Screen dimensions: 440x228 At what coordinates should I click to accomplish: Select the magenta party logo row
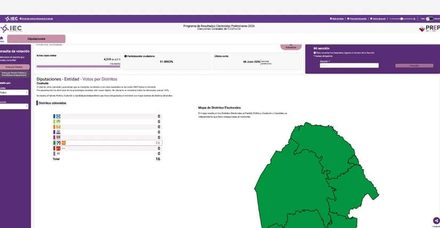tap(108, 137)
